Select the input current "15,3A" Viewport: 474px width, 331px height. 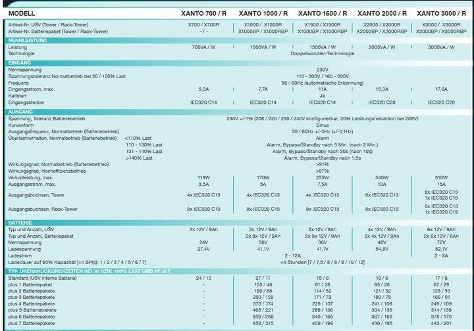click(382, 89)
